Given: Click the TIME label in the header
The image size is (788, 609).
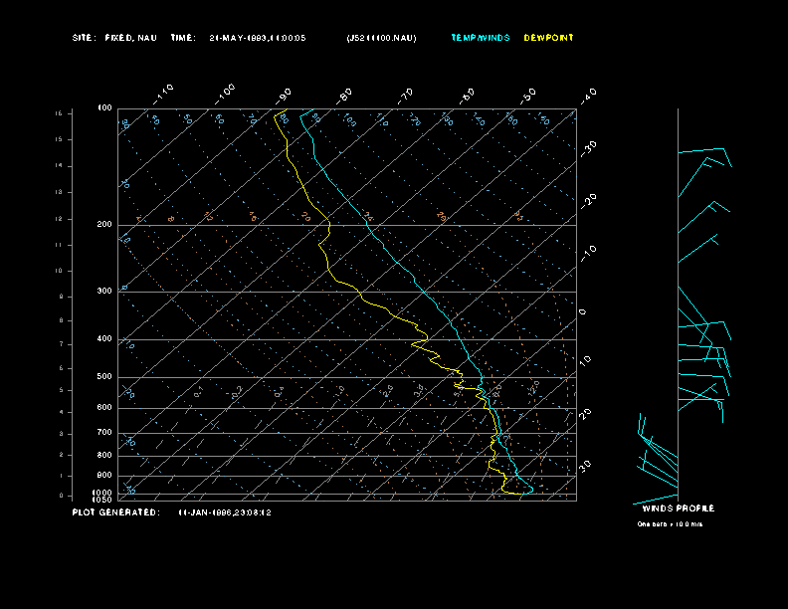Looking at the screenshot, I should coord(183,38).
